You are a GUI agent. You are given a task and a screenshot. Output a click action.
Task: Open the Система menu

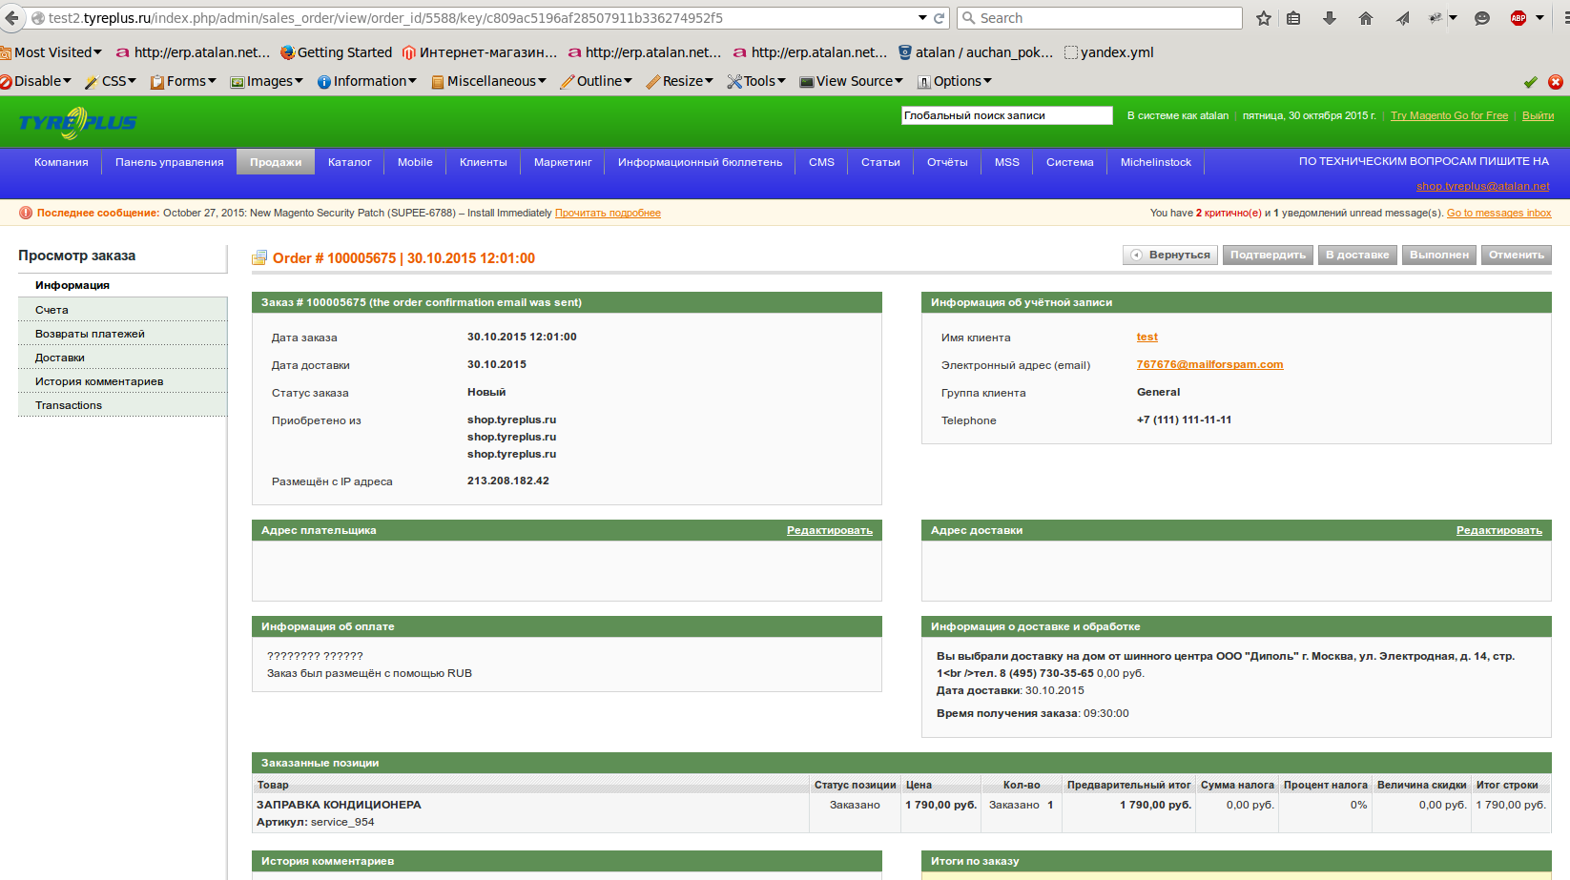[1069, 162]
